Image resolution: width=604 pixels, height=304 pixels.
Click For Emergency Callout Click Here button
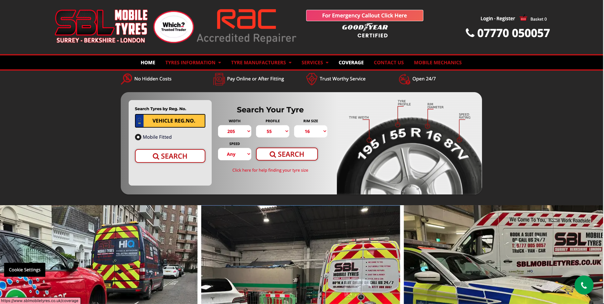(365, 16)
